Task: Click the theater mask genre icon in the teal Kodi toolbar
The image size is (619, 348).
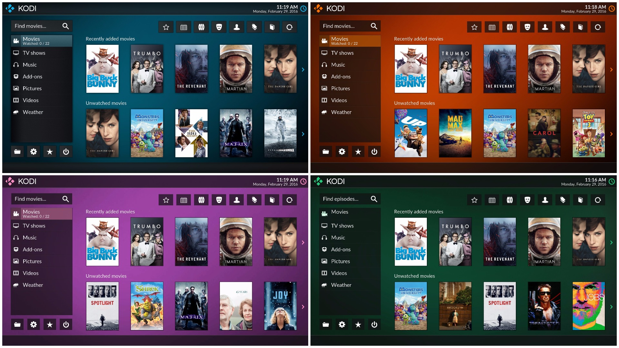Action: (x=219, y=27)
